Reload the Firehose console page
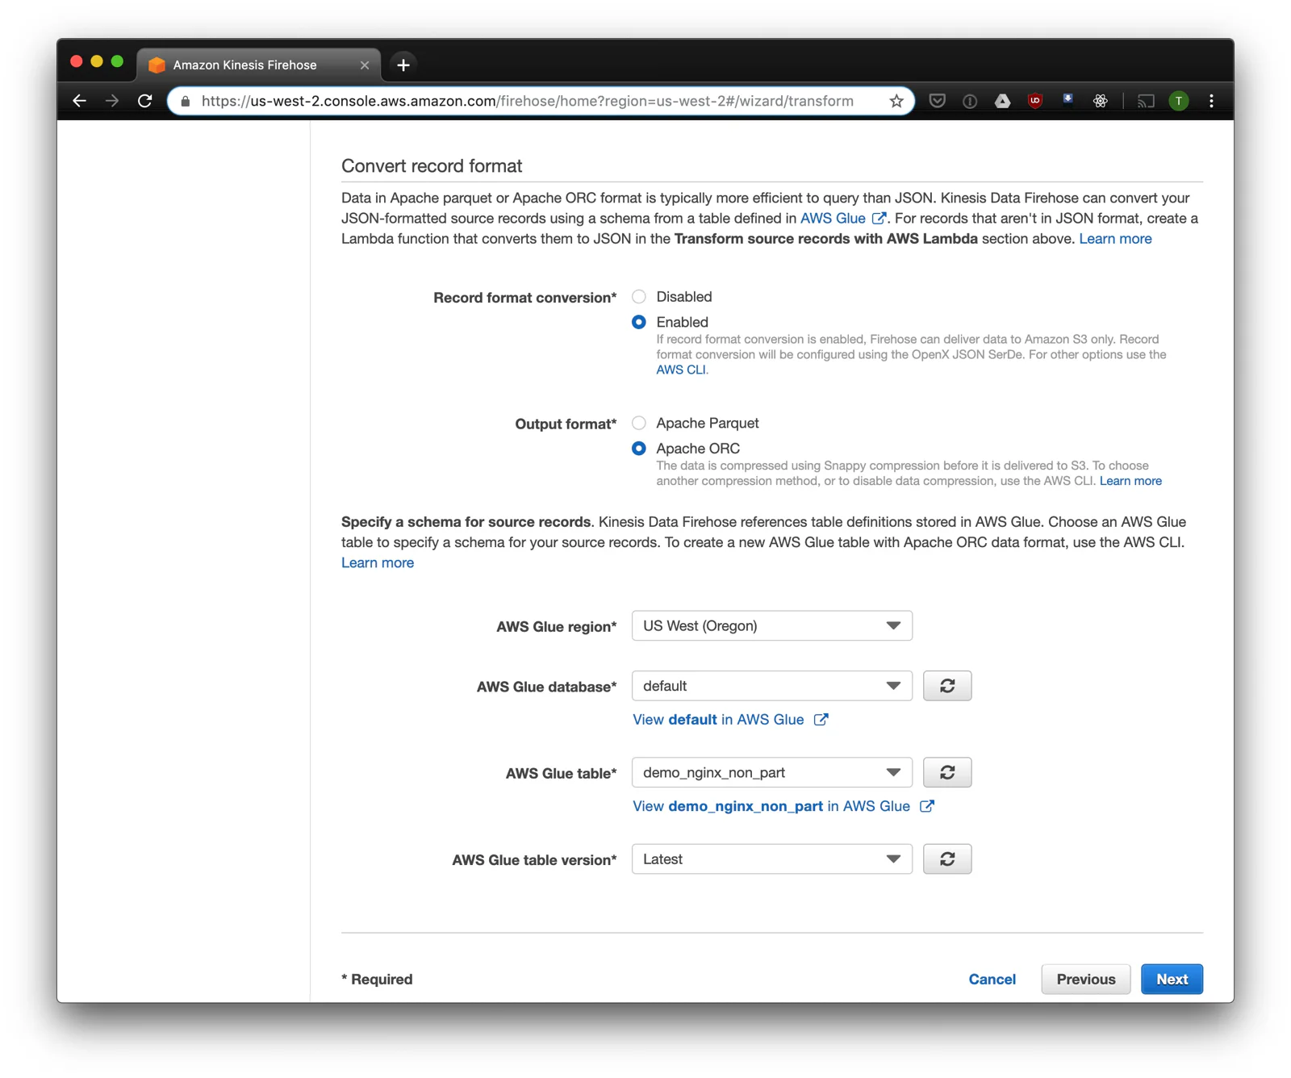 (x=145, y=101)
